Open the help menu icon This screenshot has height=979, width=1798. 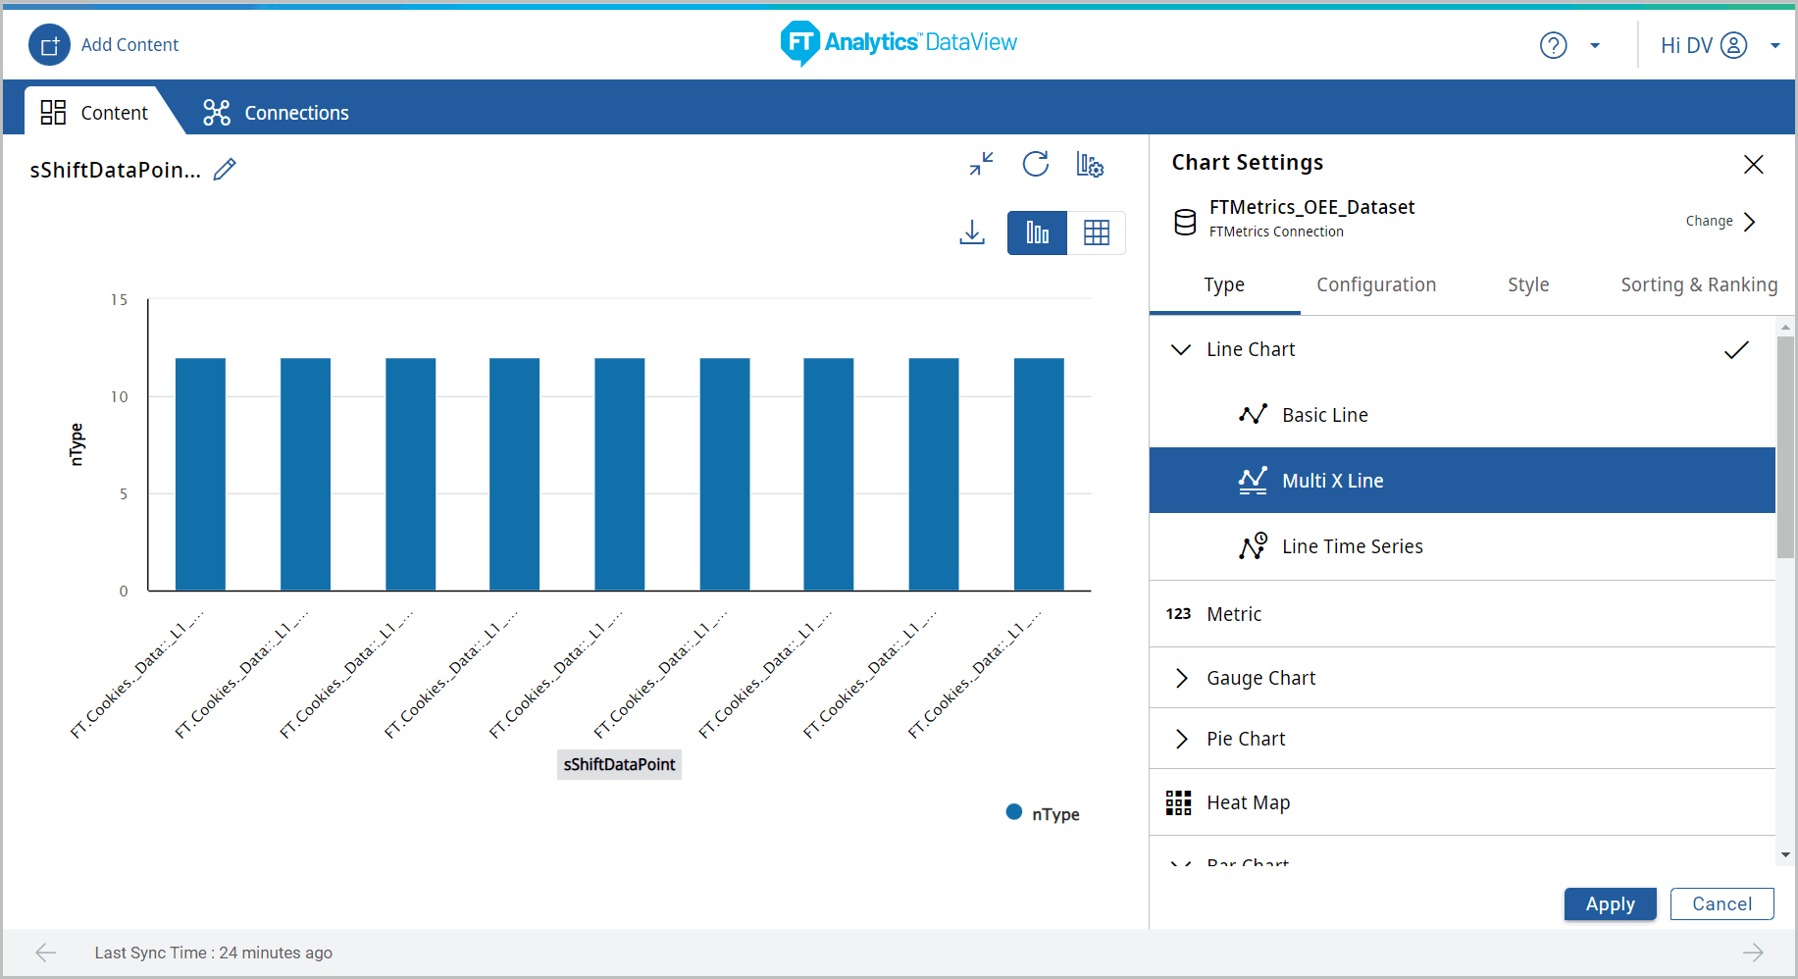pyautogui.click(x=1553, y=45)
